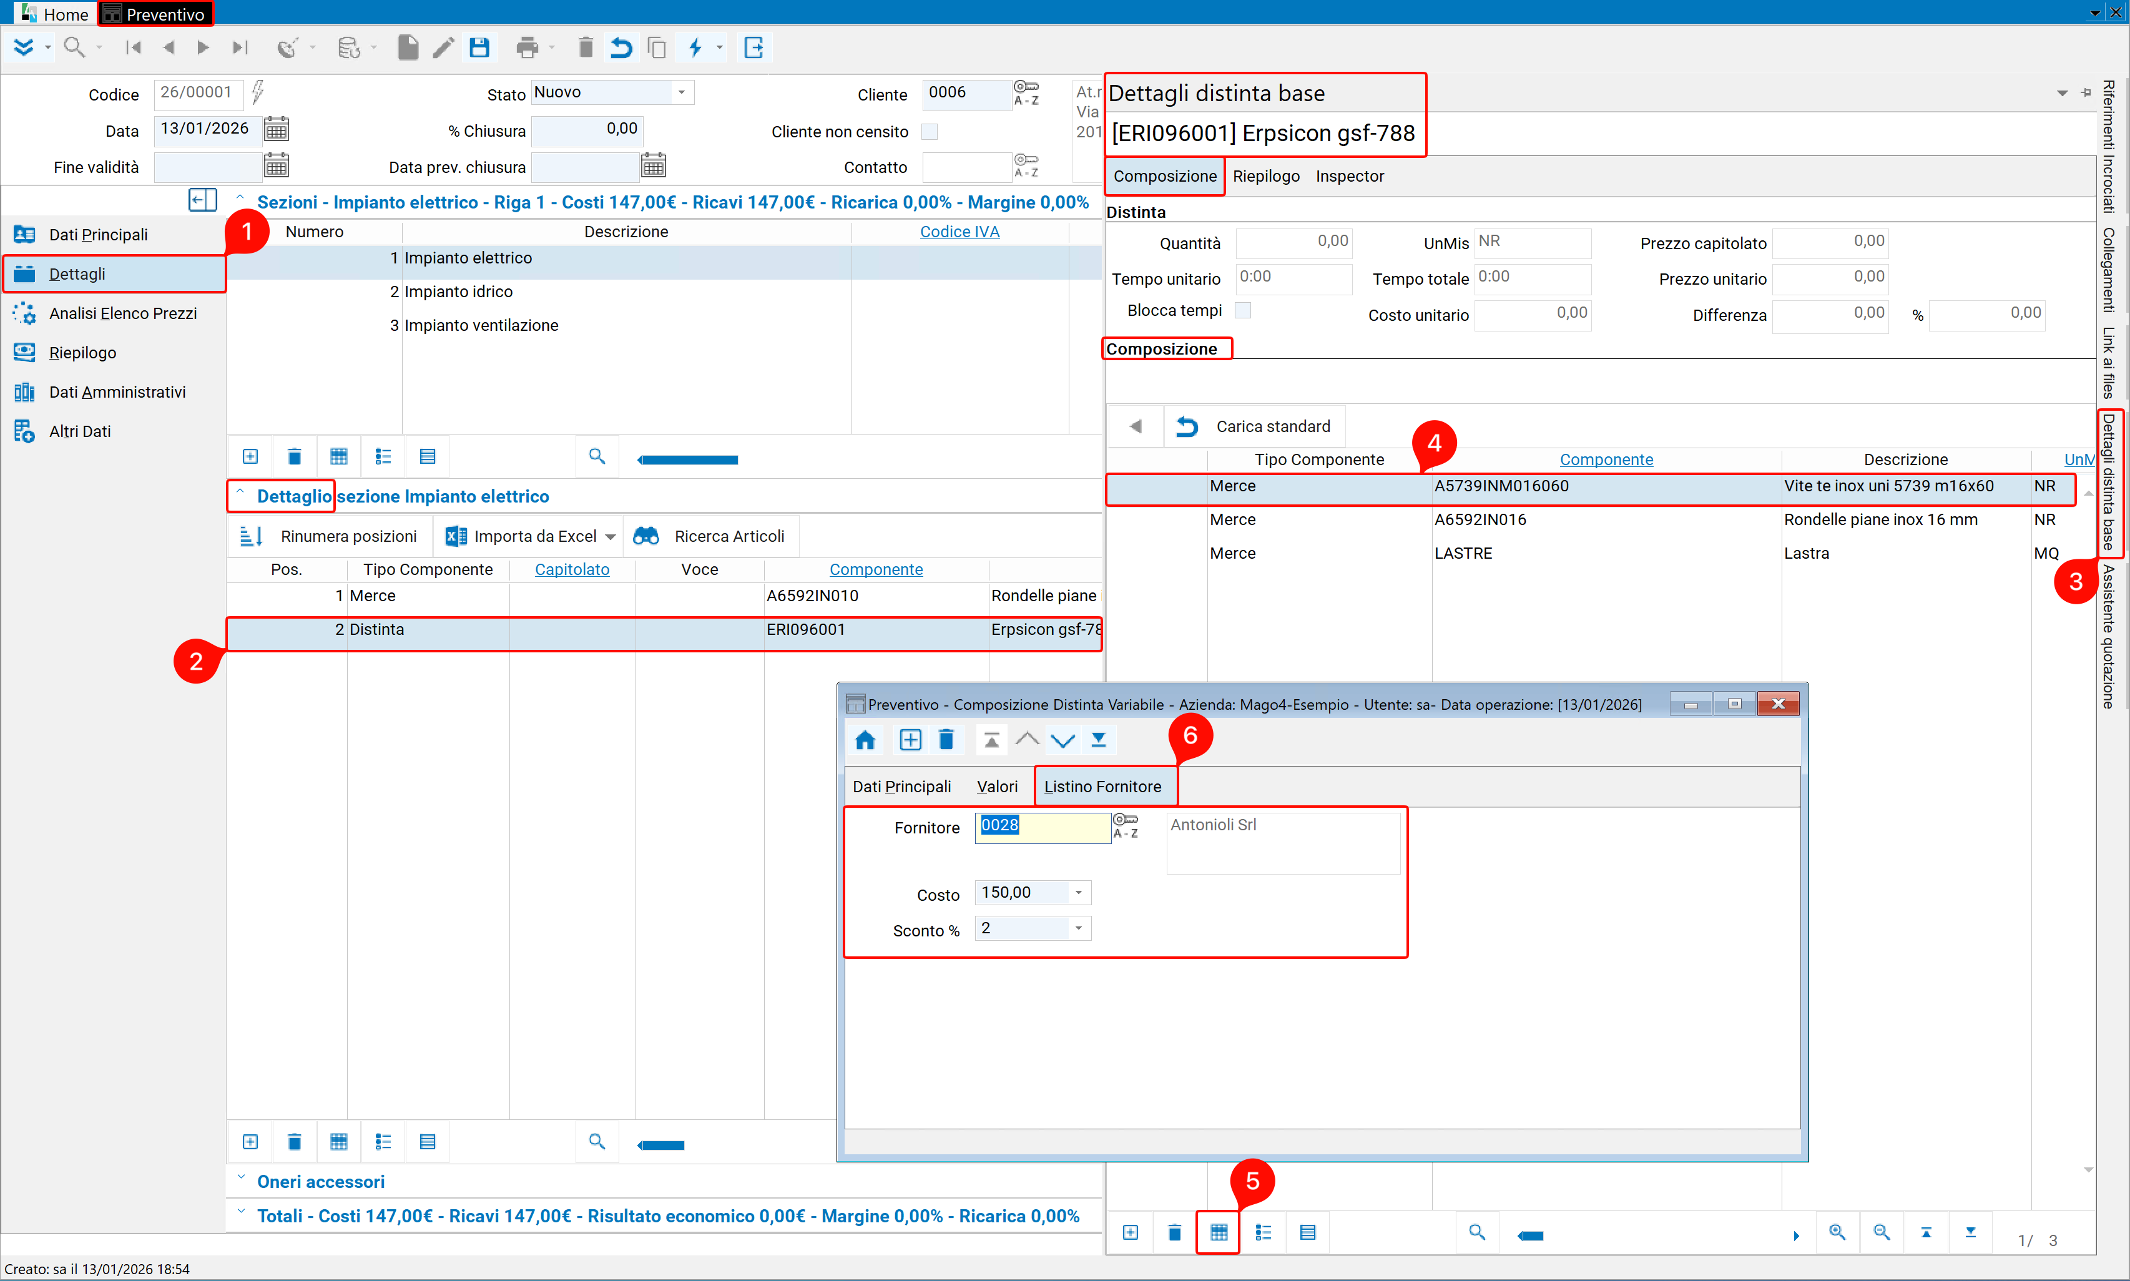Open the Stato dropdown
Viewport: 2130px width, 1281px height.
pyautogui.click(x=682, y=92)
